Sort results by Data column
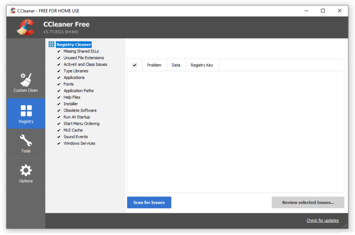Image resolution: width=355 pixels, height=235 pixels. pyautogui.click(x=176, y=65)
